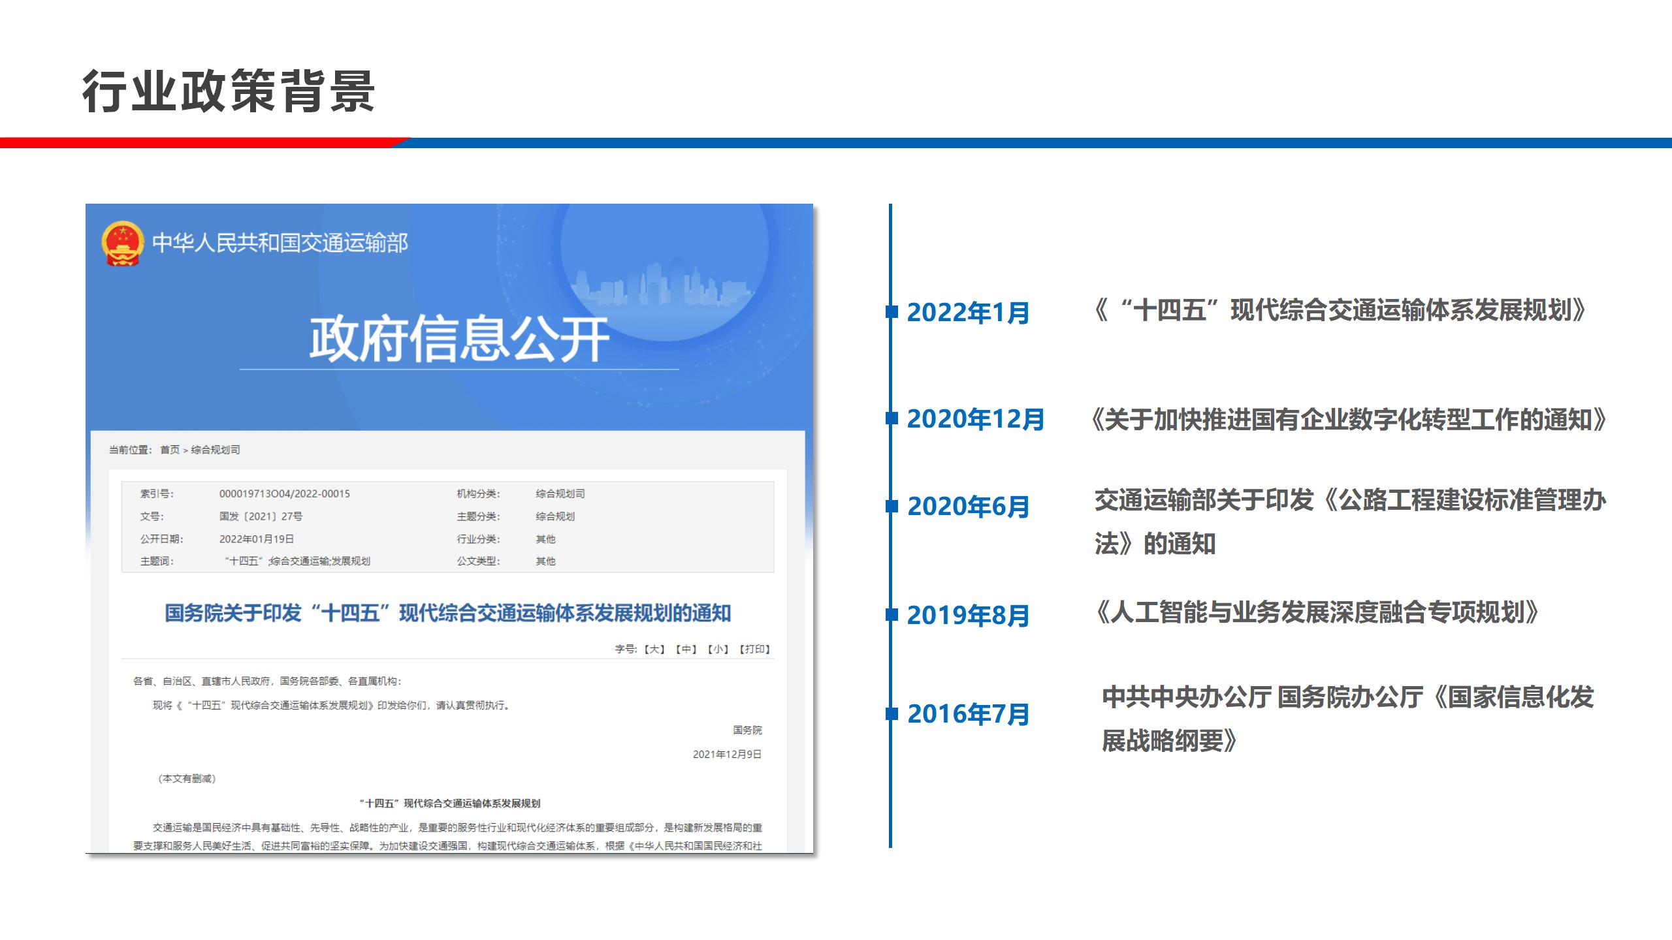Set font size to 【中】
The width and height of the screenshot is (1672, 940).
coord(686,650)
